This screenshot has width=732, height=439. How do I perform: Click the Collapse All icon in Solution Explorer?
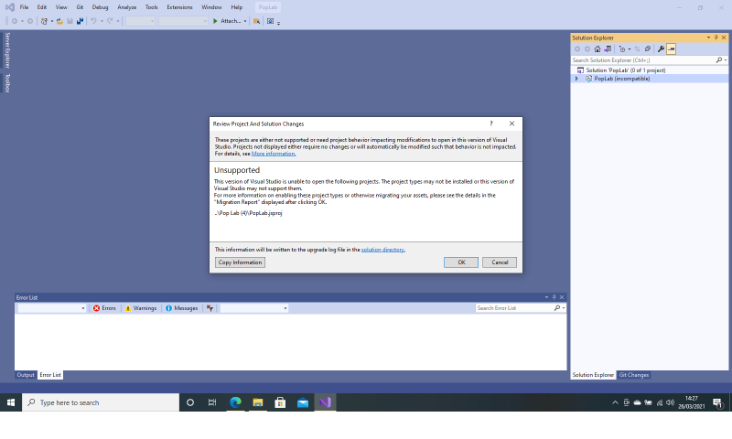(x=648, y=49)
